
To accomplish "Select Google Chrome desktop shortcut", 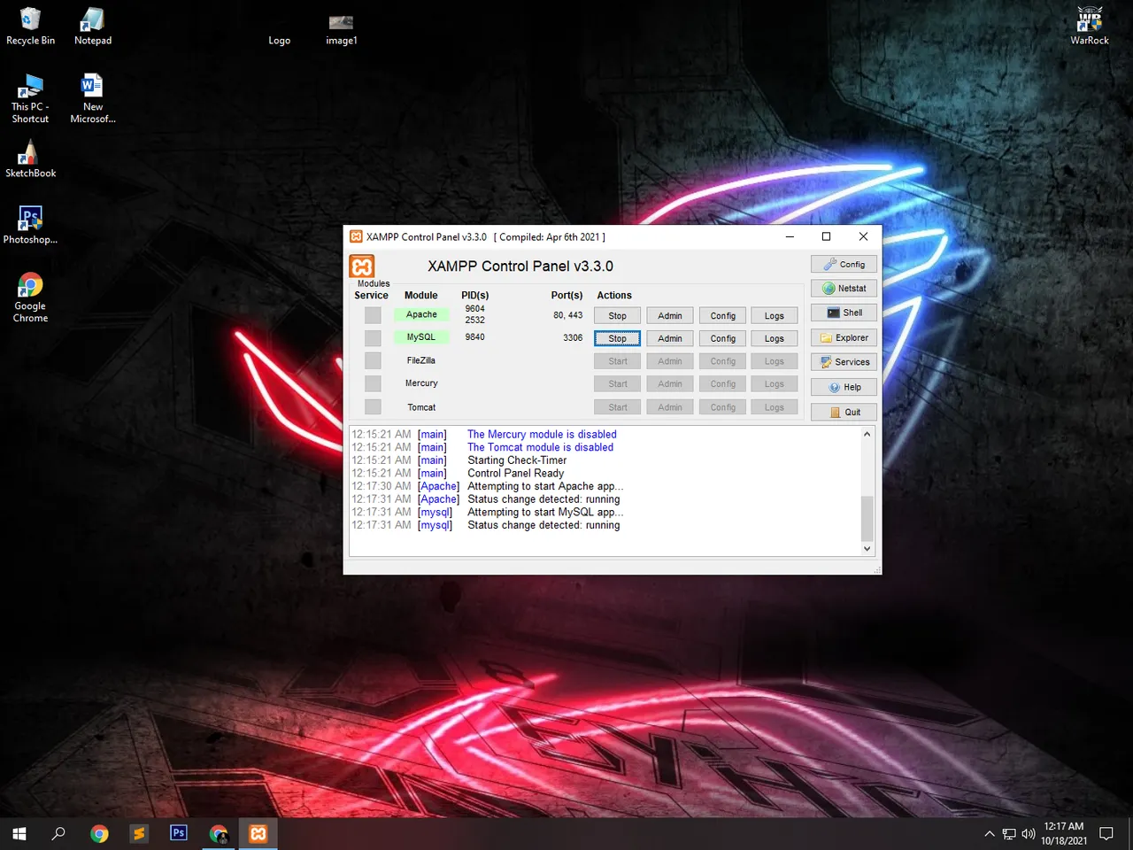I will click(30, 297).
